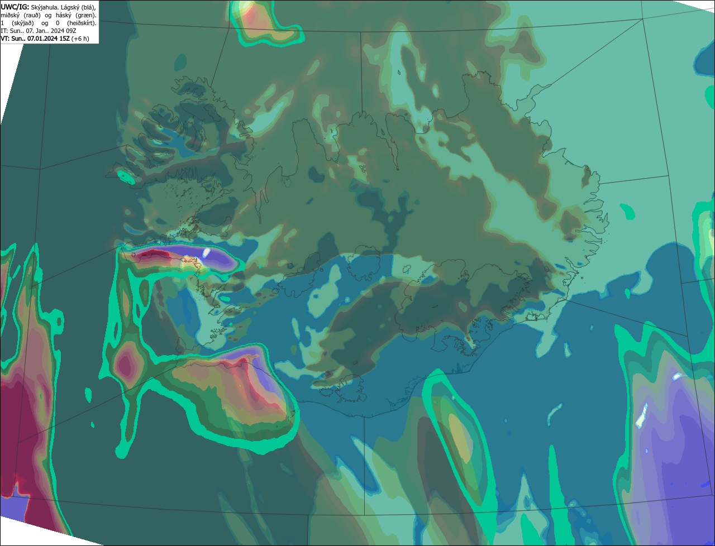
Task: Click the "1 (skýjað)" legend text
Action: click(18, 23)
